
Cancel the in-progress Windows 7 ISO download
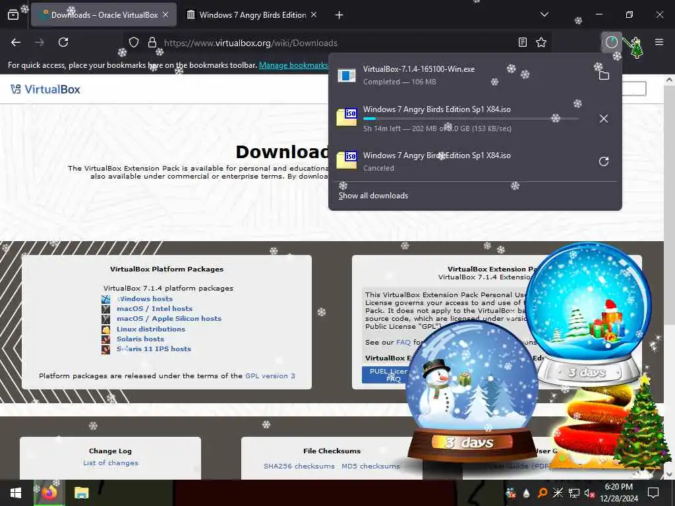(604, 119)
